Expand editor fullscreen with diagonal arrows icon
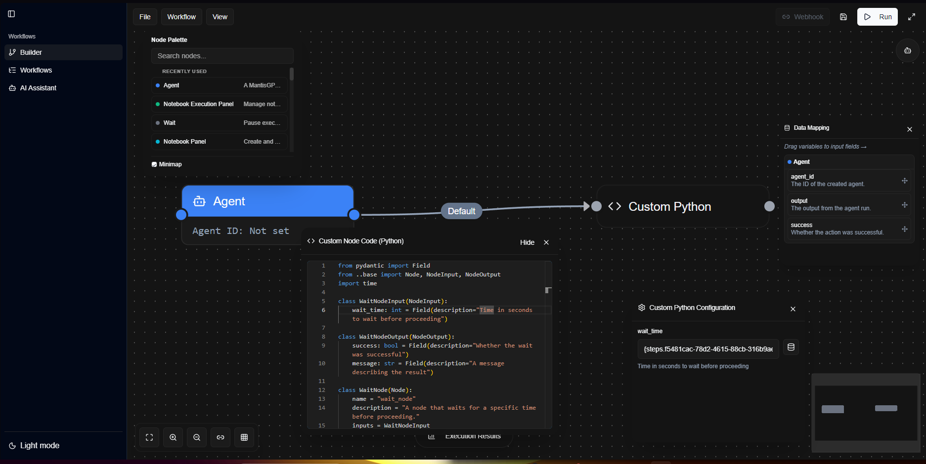Image resolution: width=926 pixels, height=464 pixels. 912,16
